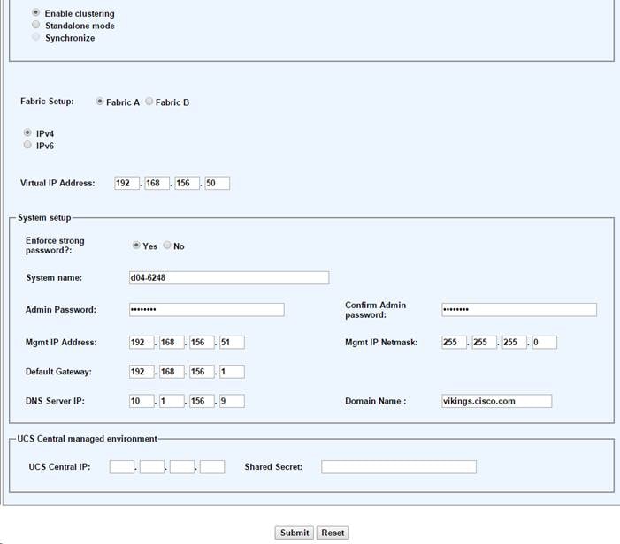Click the 'System setup' group heading

pyautogui.click(x=44, y=218)
